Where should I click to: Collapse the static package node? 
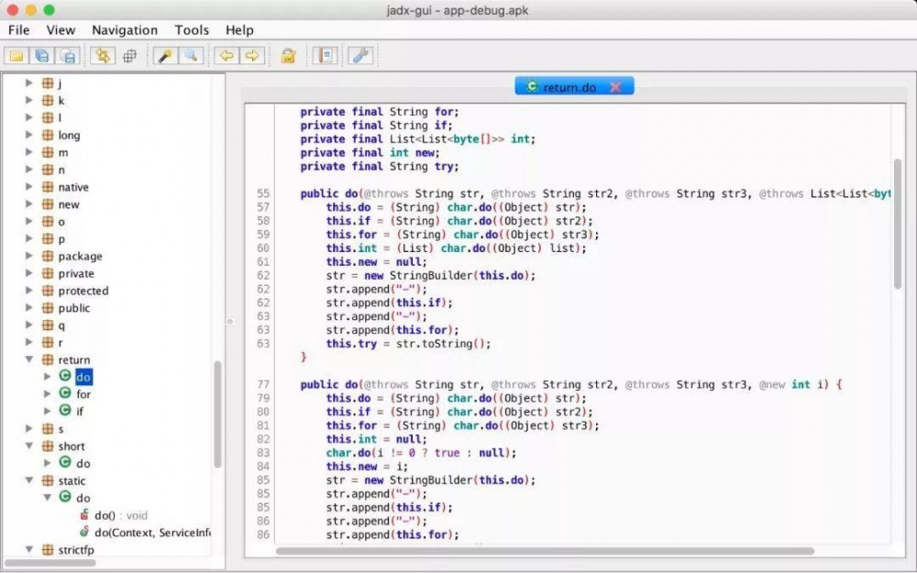tap(28, 480)
